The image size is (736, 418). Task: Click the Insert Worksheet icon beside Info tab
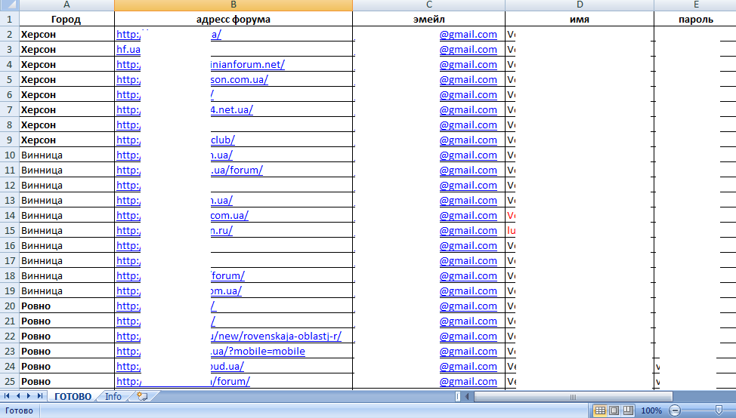pos(142,396)
